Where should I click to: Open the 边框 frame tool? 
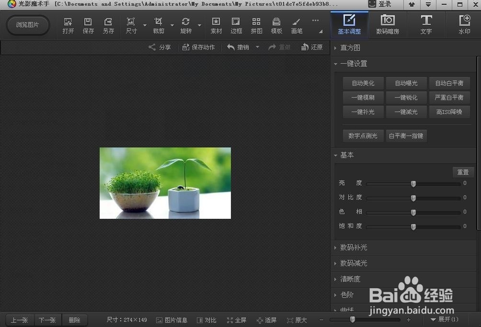point(236,26)
